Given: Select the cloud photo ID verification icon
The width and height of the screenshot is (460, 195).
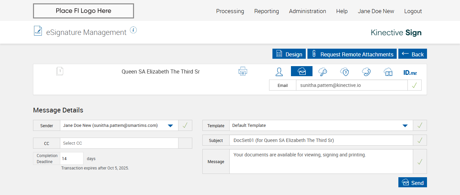Looking at the screenshot, I should 388,71.
